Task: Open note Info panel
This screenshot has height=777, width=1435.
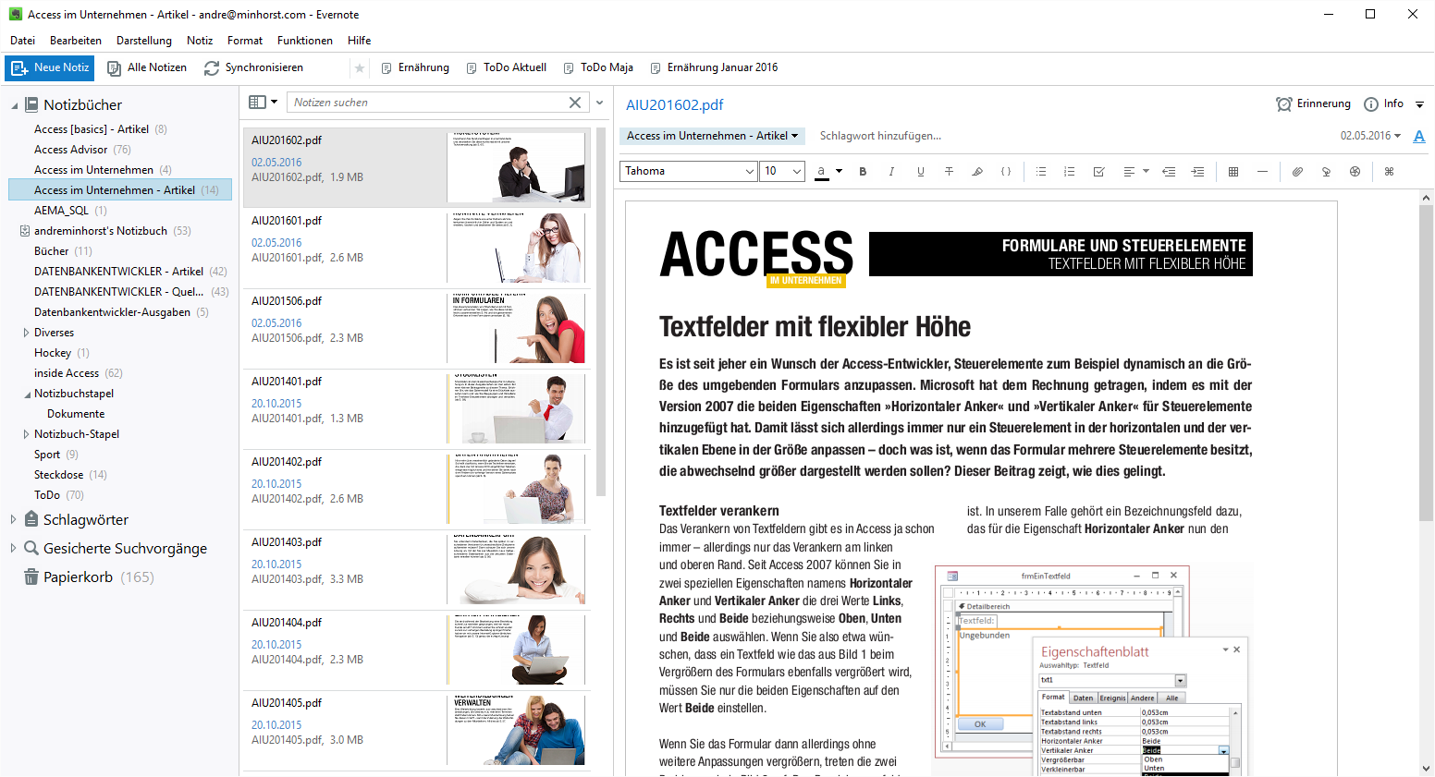Action: [1384, 104]
